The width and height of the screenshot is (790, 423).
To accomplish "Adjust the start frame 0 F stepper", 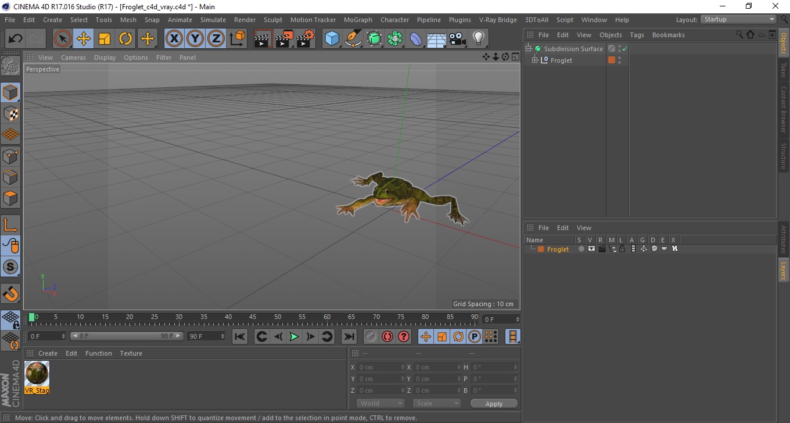I will coord(64,336).
